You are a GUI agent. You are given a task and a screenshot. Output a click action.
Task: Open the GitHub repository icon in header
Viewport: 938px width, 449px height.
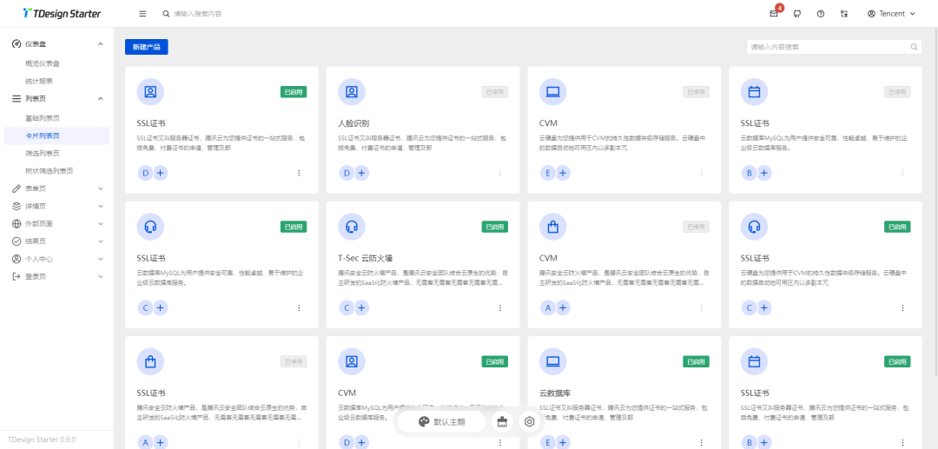coord(796,14)
